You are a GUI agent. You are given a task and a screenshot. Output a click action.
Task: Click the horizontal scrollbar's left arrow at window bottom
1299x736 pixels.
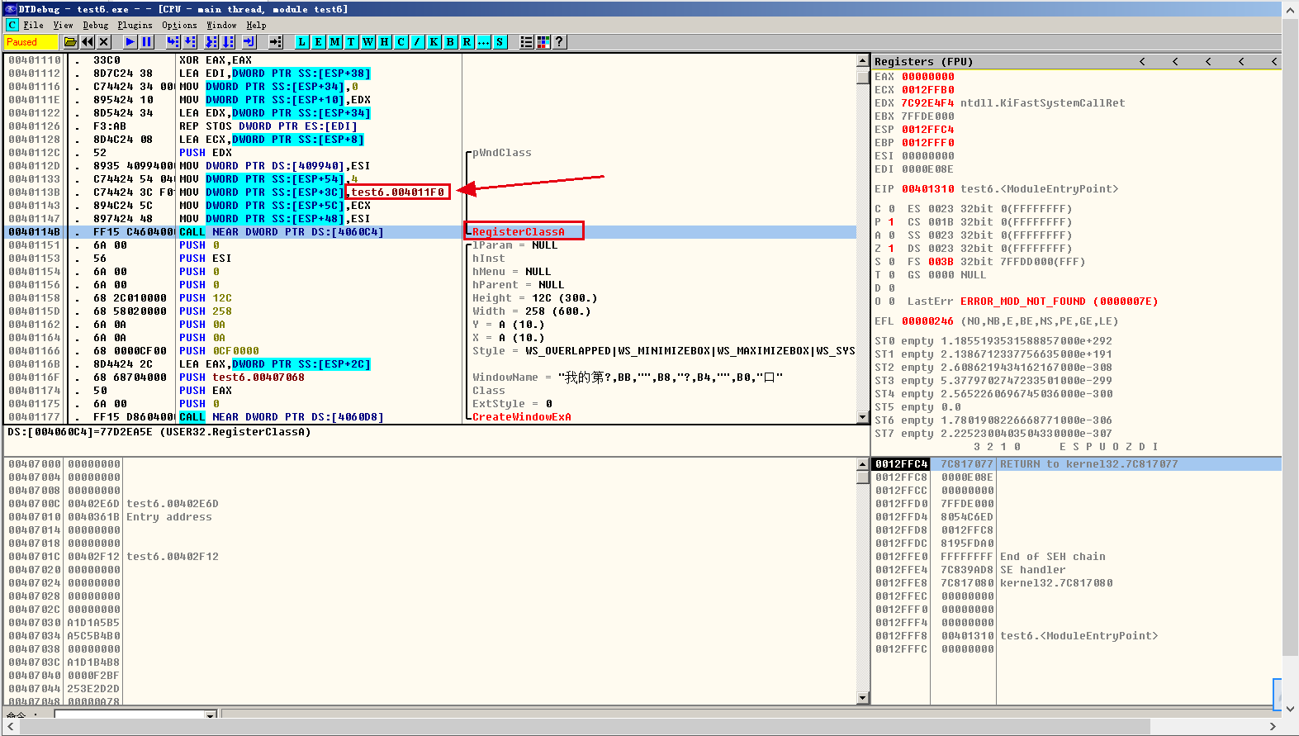click(11, 727)
